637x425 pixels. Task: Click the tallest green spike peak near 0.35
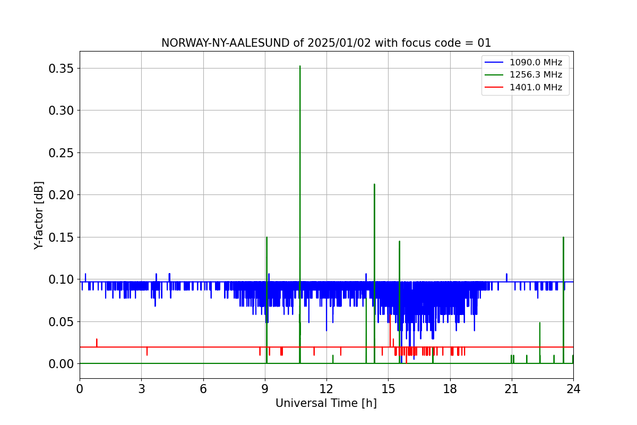pos(300,66)
